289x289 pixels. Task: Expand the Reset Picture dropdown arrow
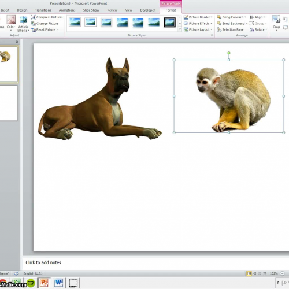(x=57, y=29)
